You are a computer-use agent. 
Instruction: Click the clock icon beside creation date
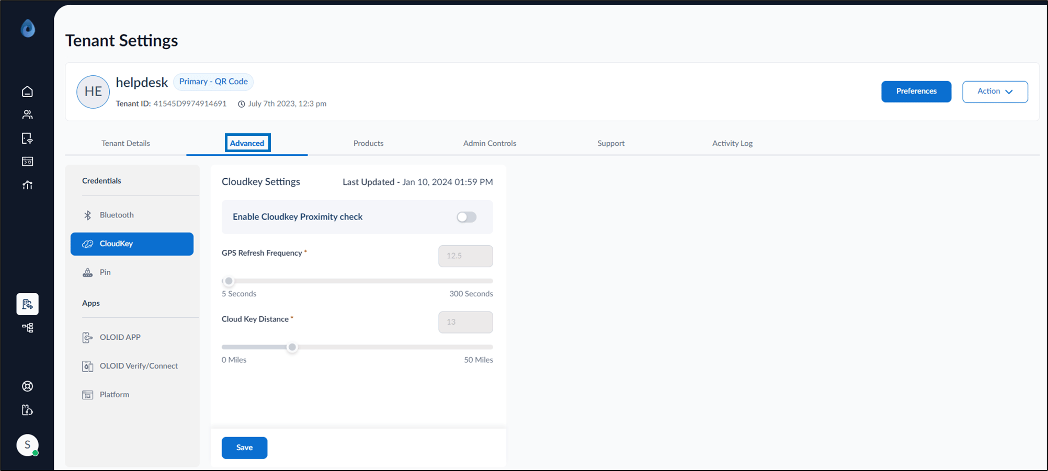point(242,104)
